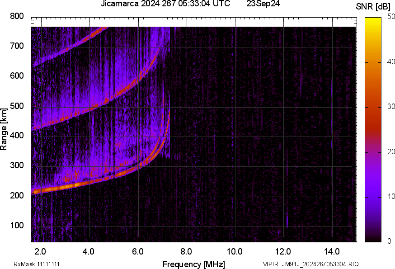Click the frequency tick label '2.0'
395x269 pixels.
tap(40, 252)
